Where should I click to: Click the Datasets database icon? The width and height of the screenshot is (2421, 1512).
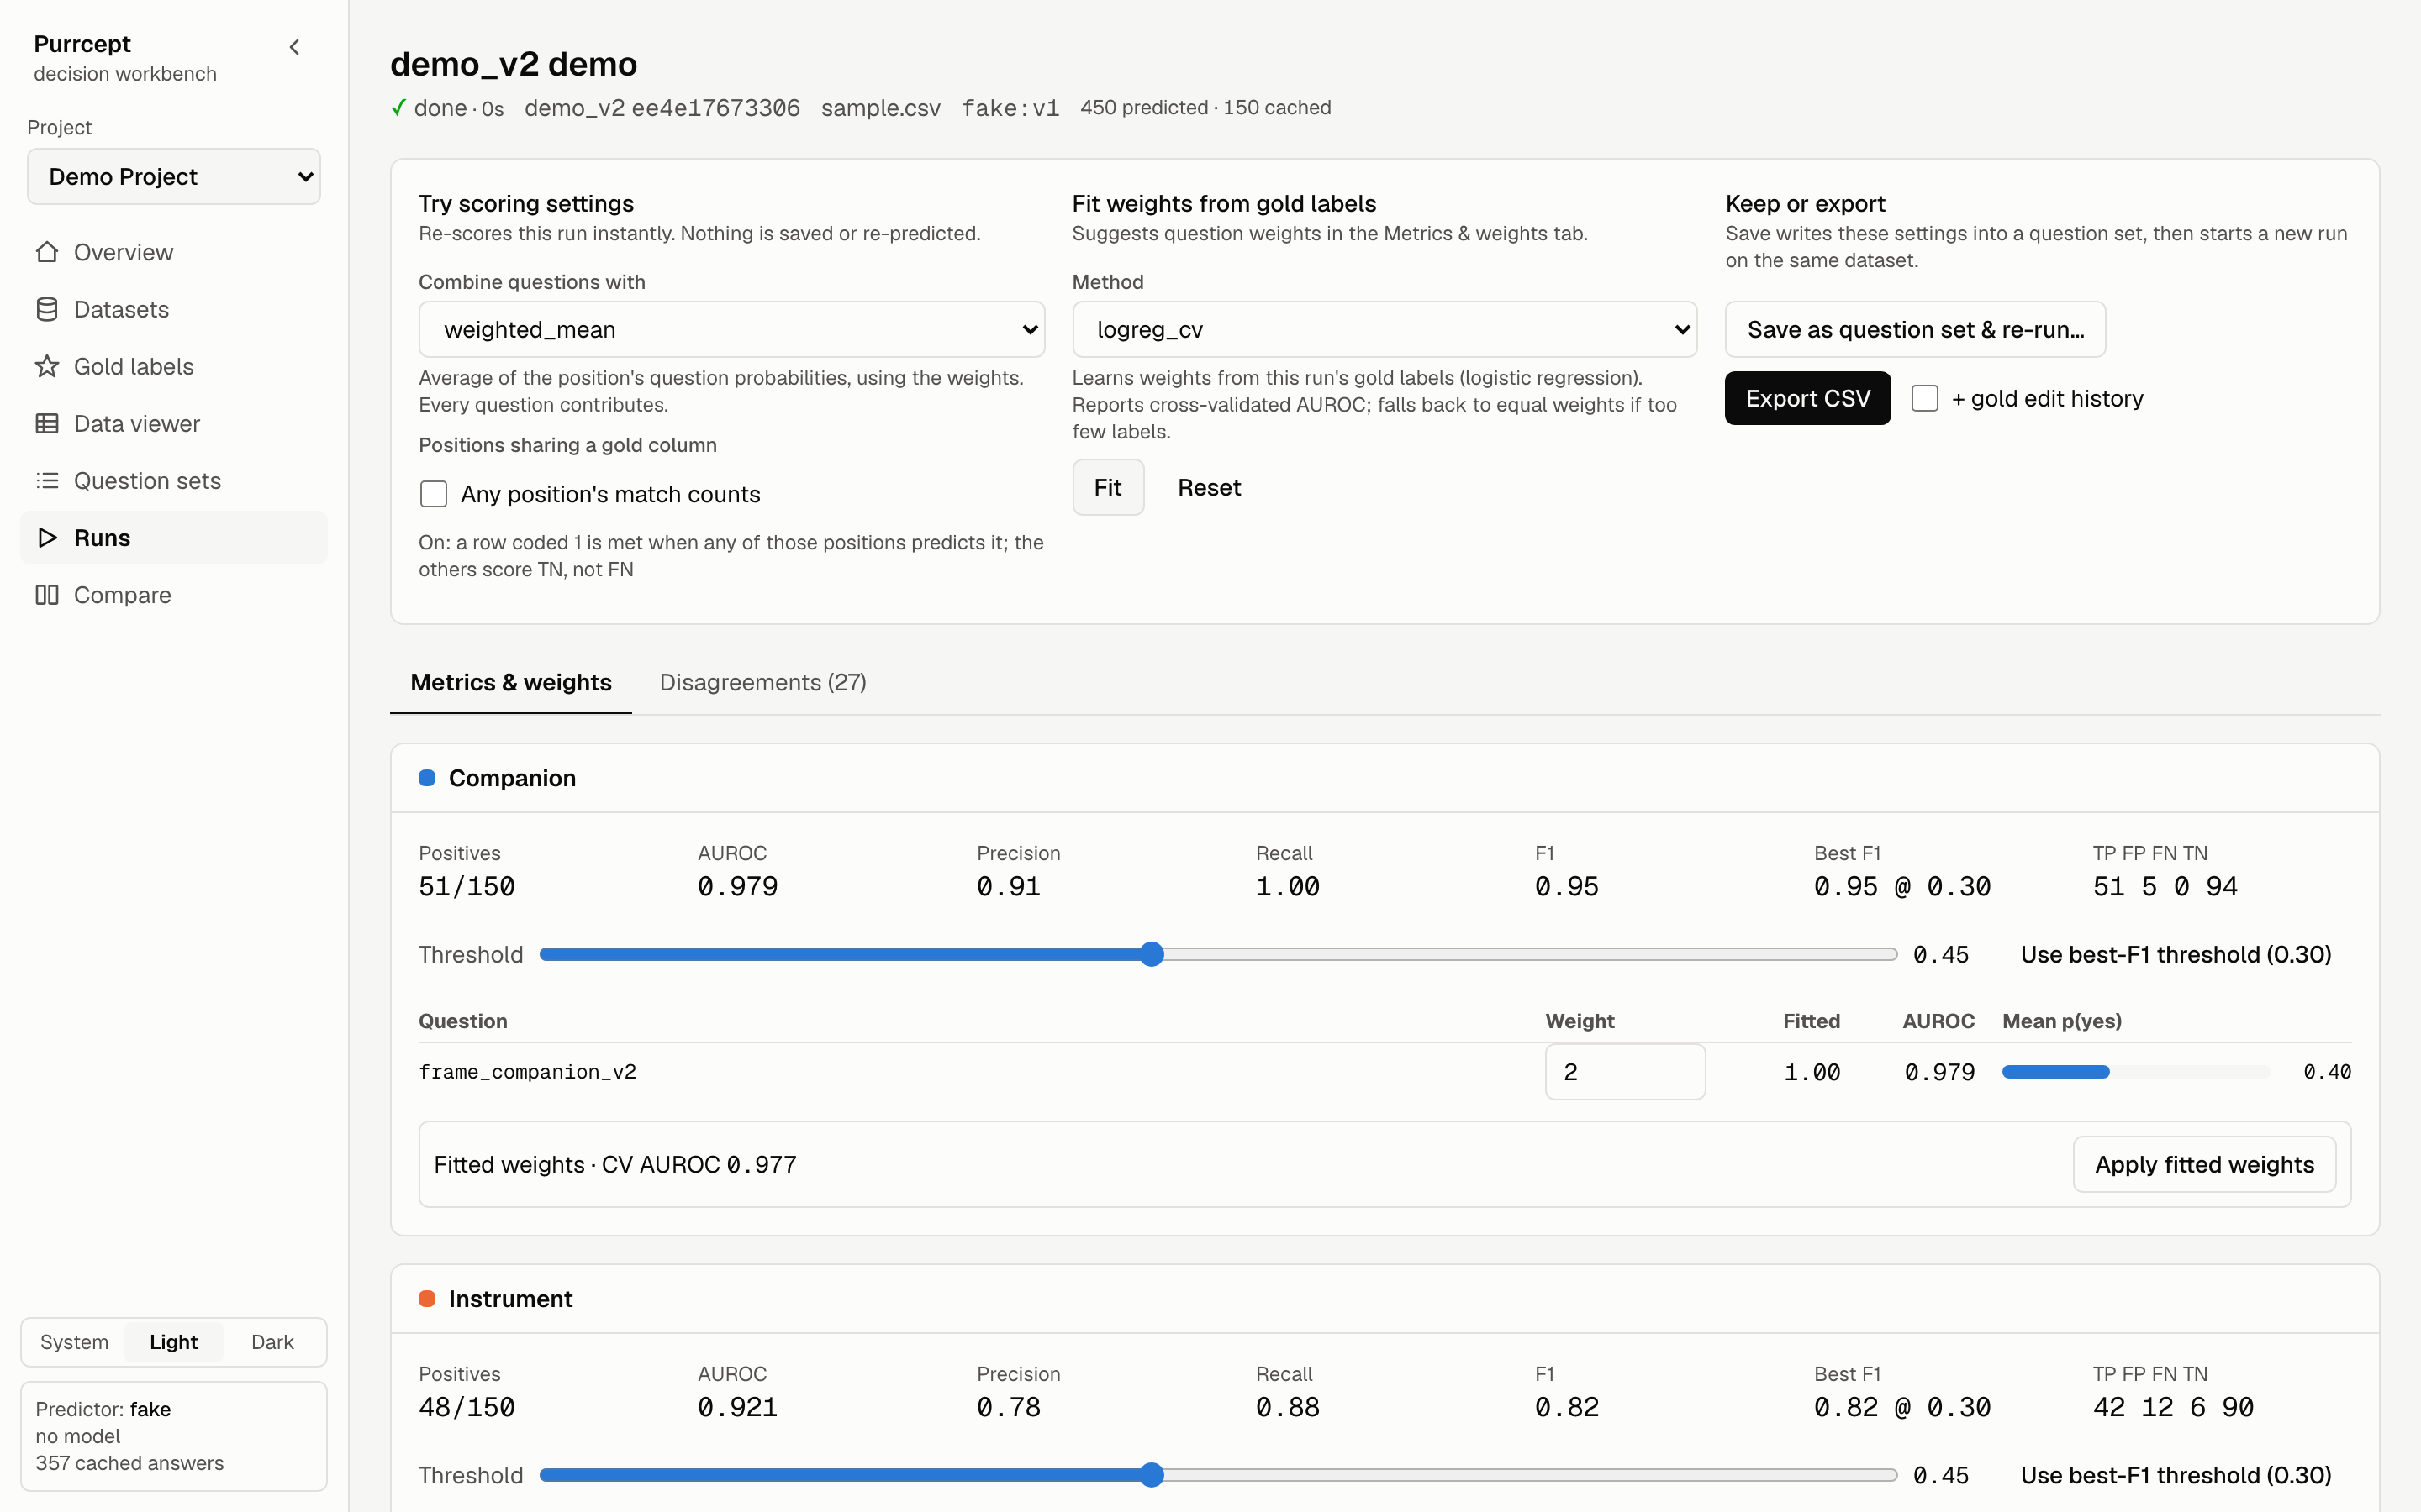pos(47,309)
